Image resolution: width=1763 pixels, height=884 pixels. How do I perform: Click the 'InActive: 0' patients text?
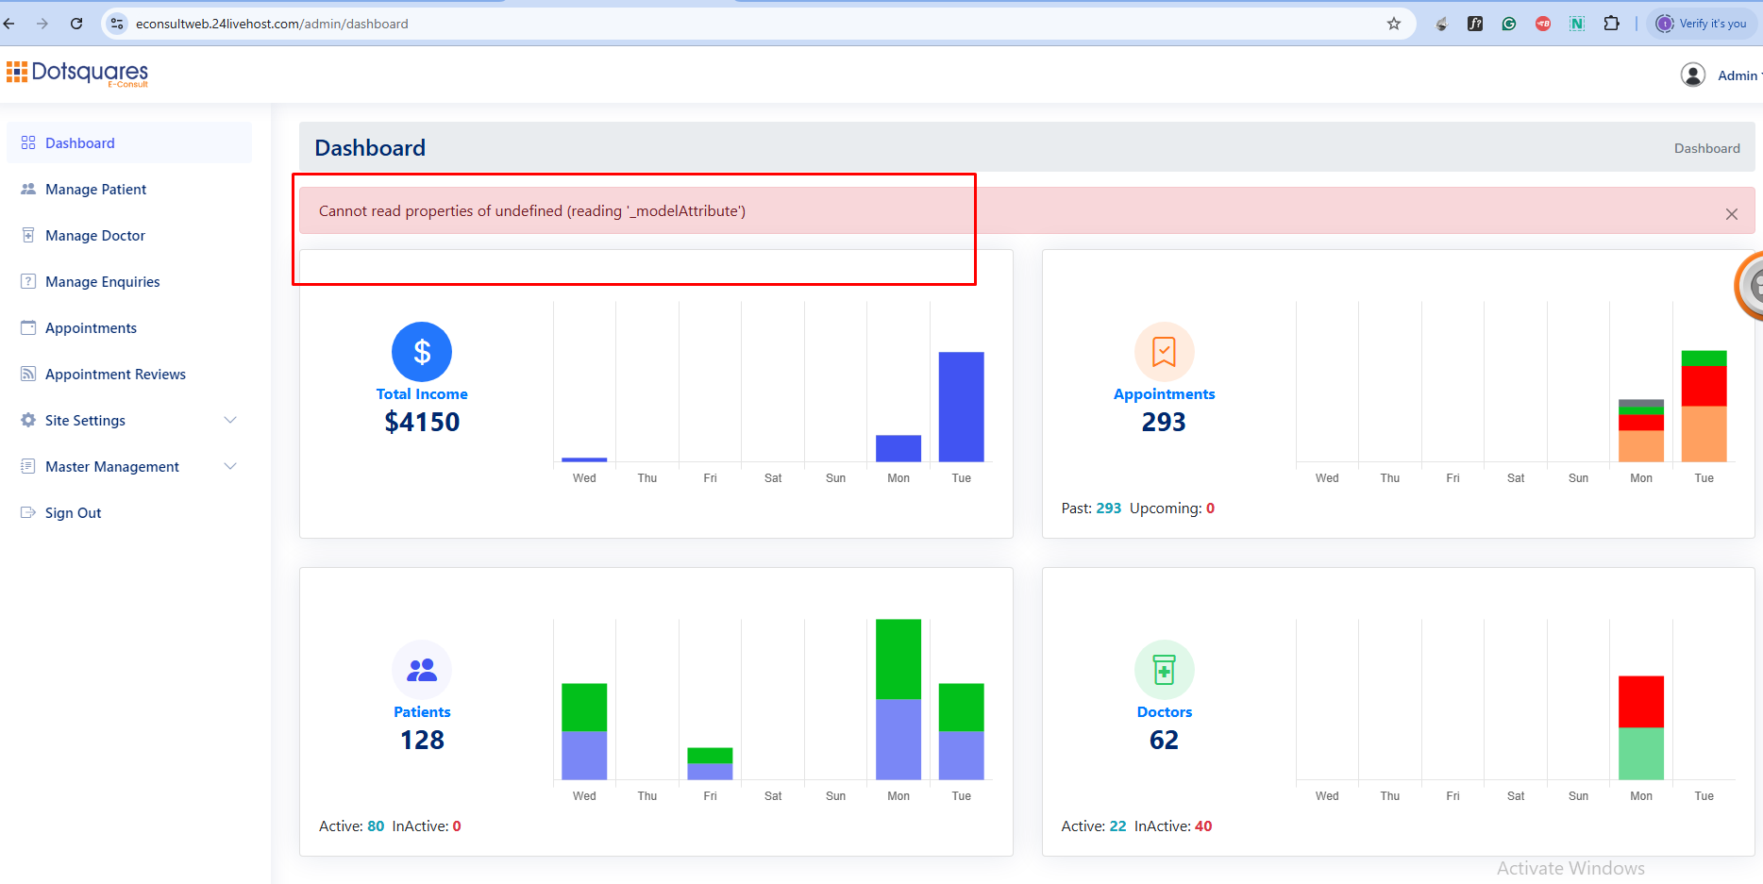coord(427,826)
